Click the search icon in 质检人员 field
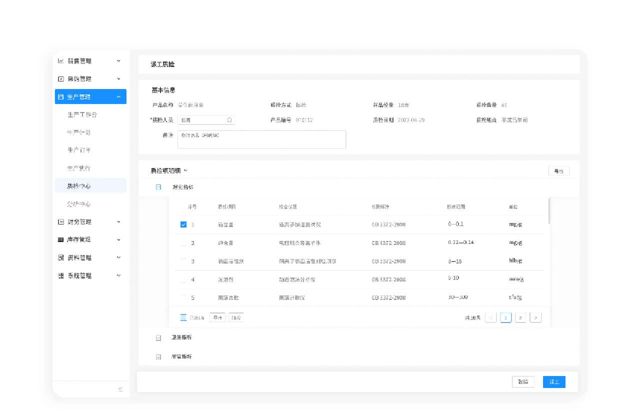Image resolution: width=640 pixels, height=415 pixels. (x=229, y=120)
